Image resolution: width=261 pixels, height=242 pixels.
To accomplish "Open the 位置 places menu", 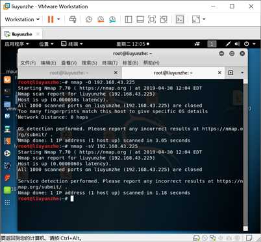I will 46,44.
